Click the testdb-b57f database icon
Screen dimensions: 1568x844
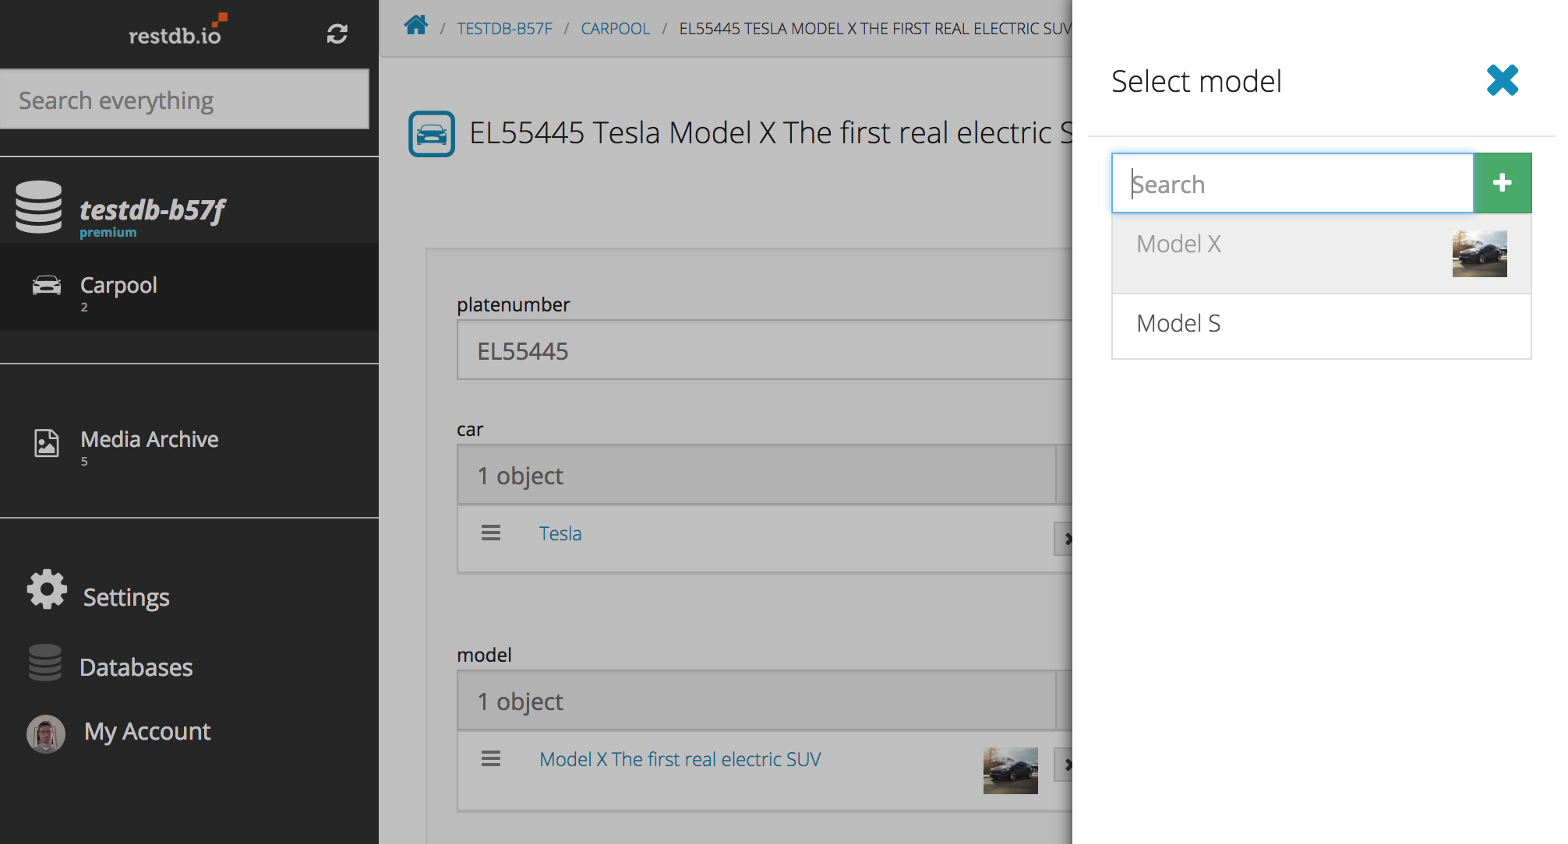coord(38,207)
